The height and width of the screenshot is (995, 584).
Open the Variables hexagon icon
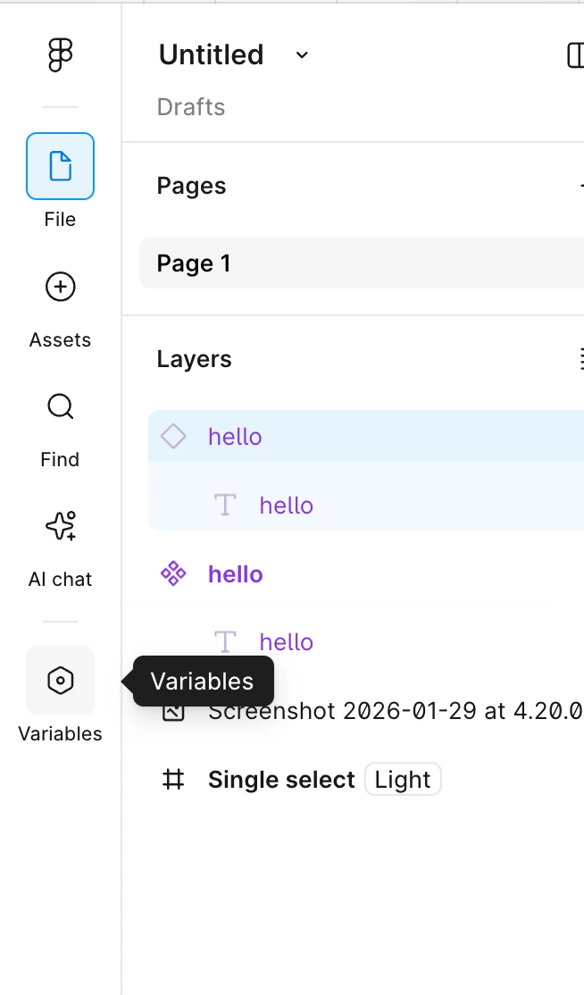[x=60, y=681]
